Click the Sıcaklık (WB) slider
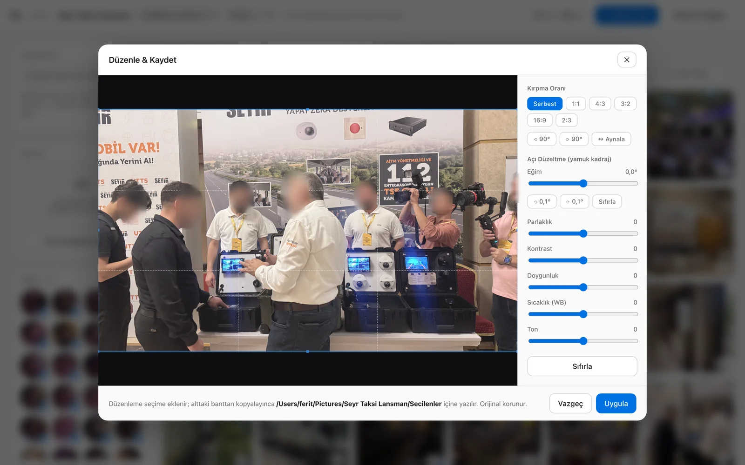 [x=583, y=314]
